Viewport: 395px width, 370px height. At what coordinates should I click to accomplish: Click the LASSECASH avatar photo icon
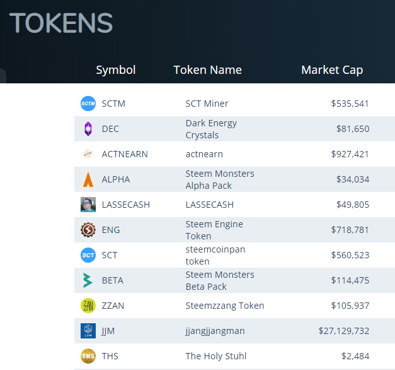click(88, 205)
